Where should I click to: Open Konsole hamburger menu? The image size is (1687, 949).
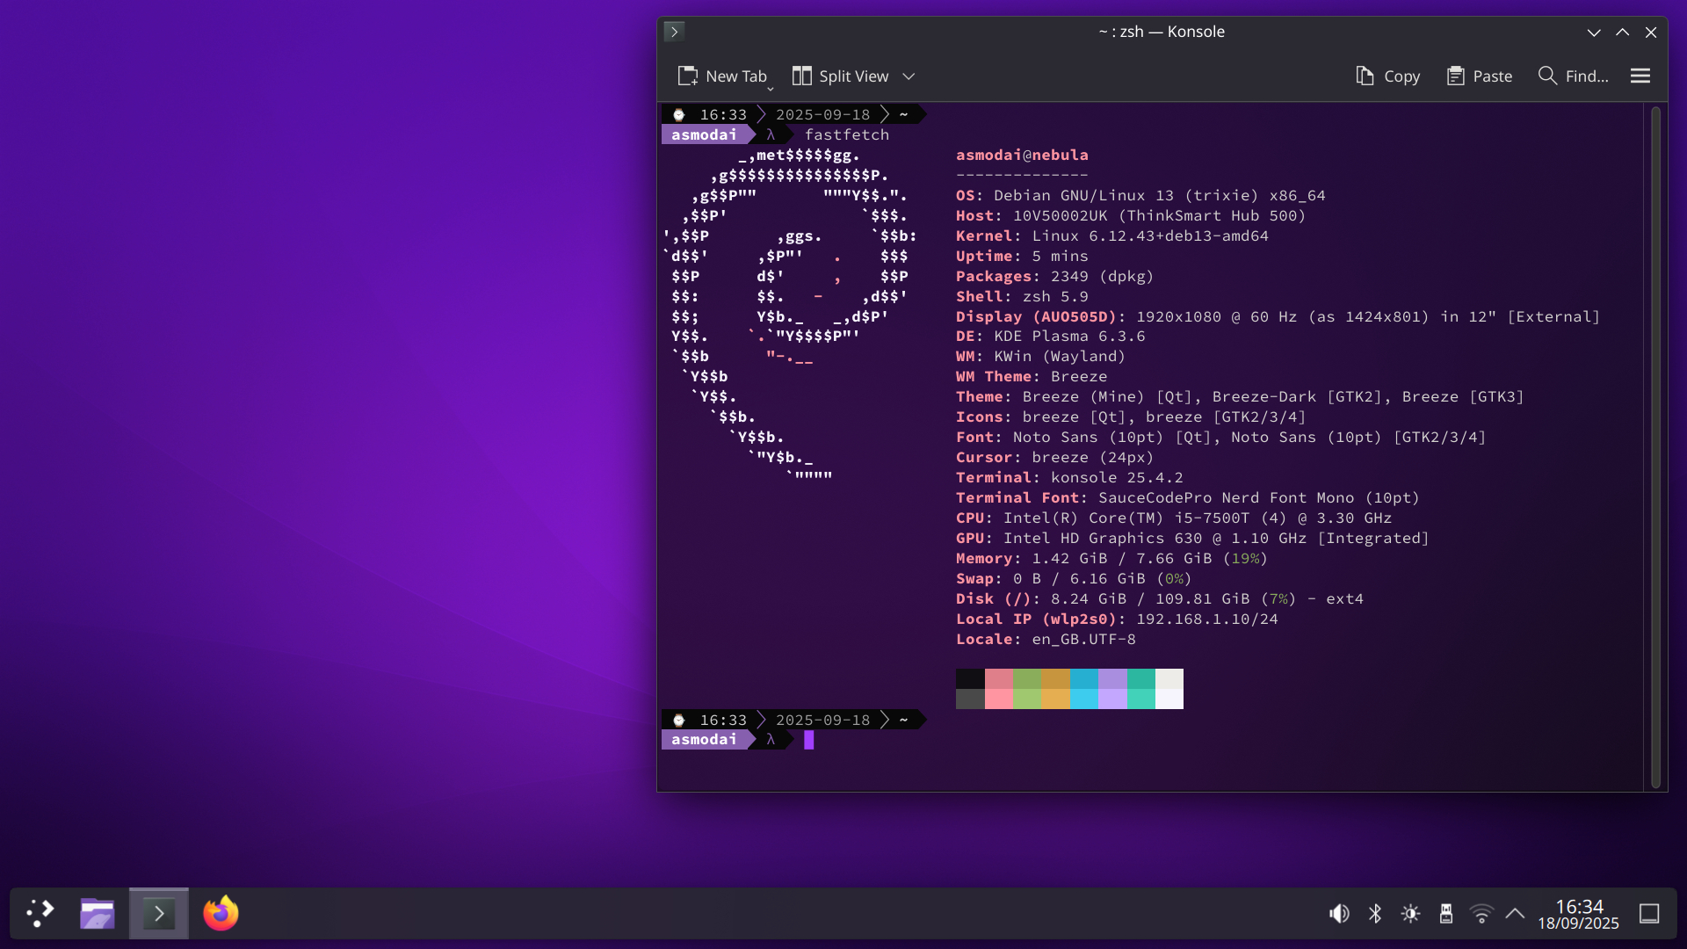click(1640, 76)
